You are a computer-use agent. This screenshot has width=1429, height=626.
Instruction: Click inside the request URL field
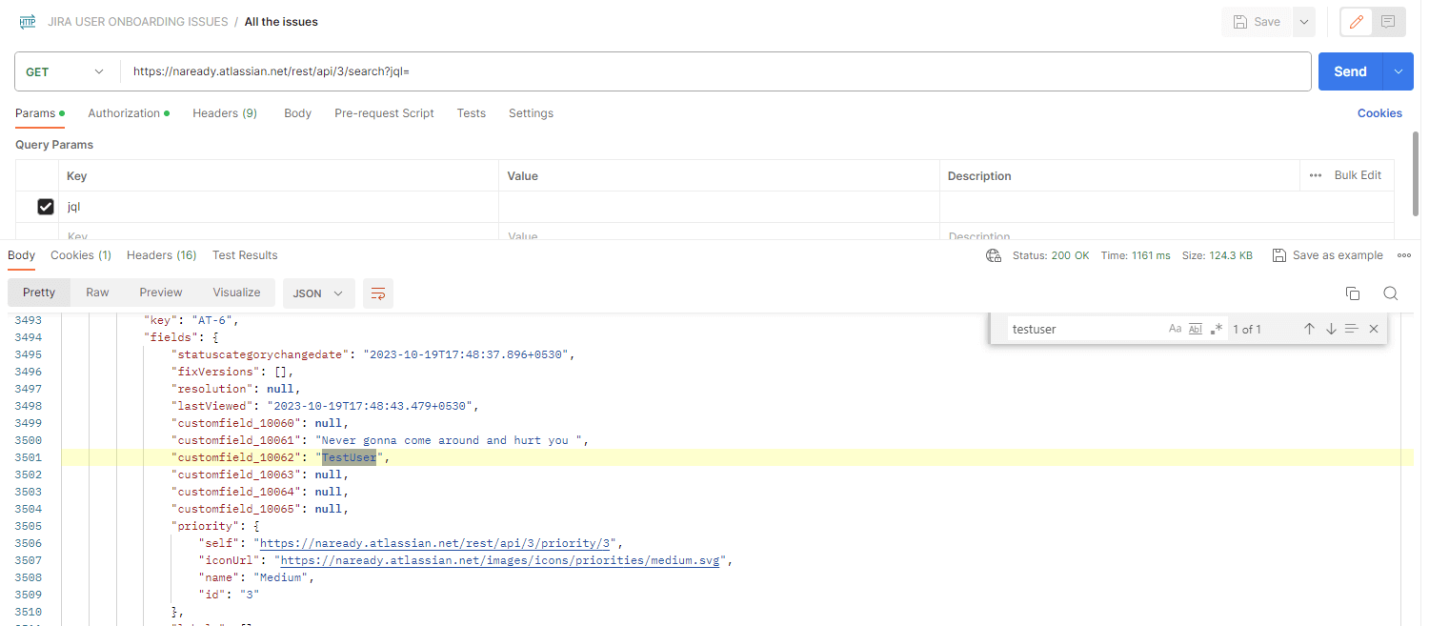coord(667,71)
